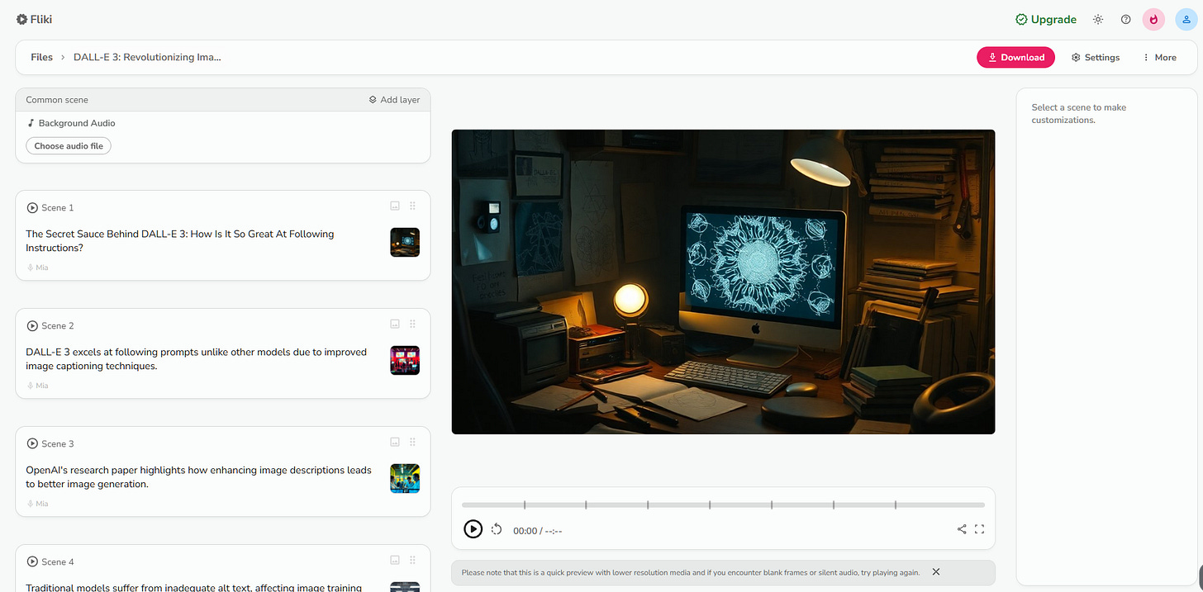Image resolution: width=1203 pixels, height=592 pixels.
Task: Click Scene 2 media layer icon
Action: (x=395, y=324)
